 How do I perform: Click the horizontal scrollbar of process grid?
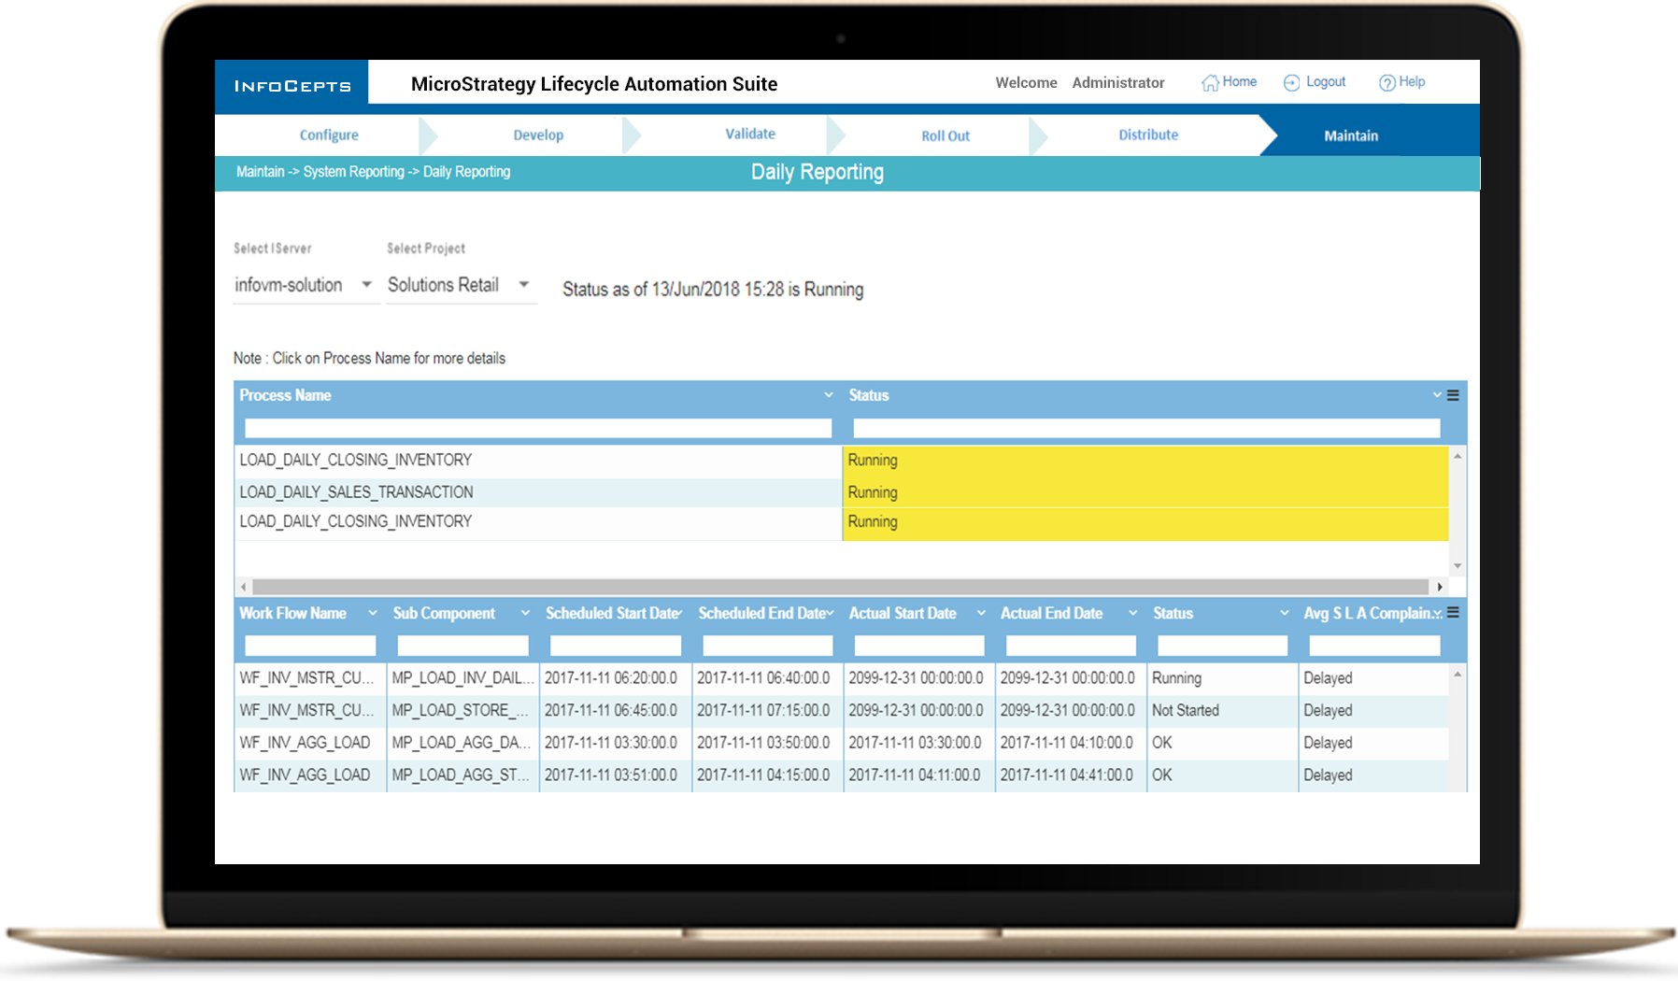(840, 587)
